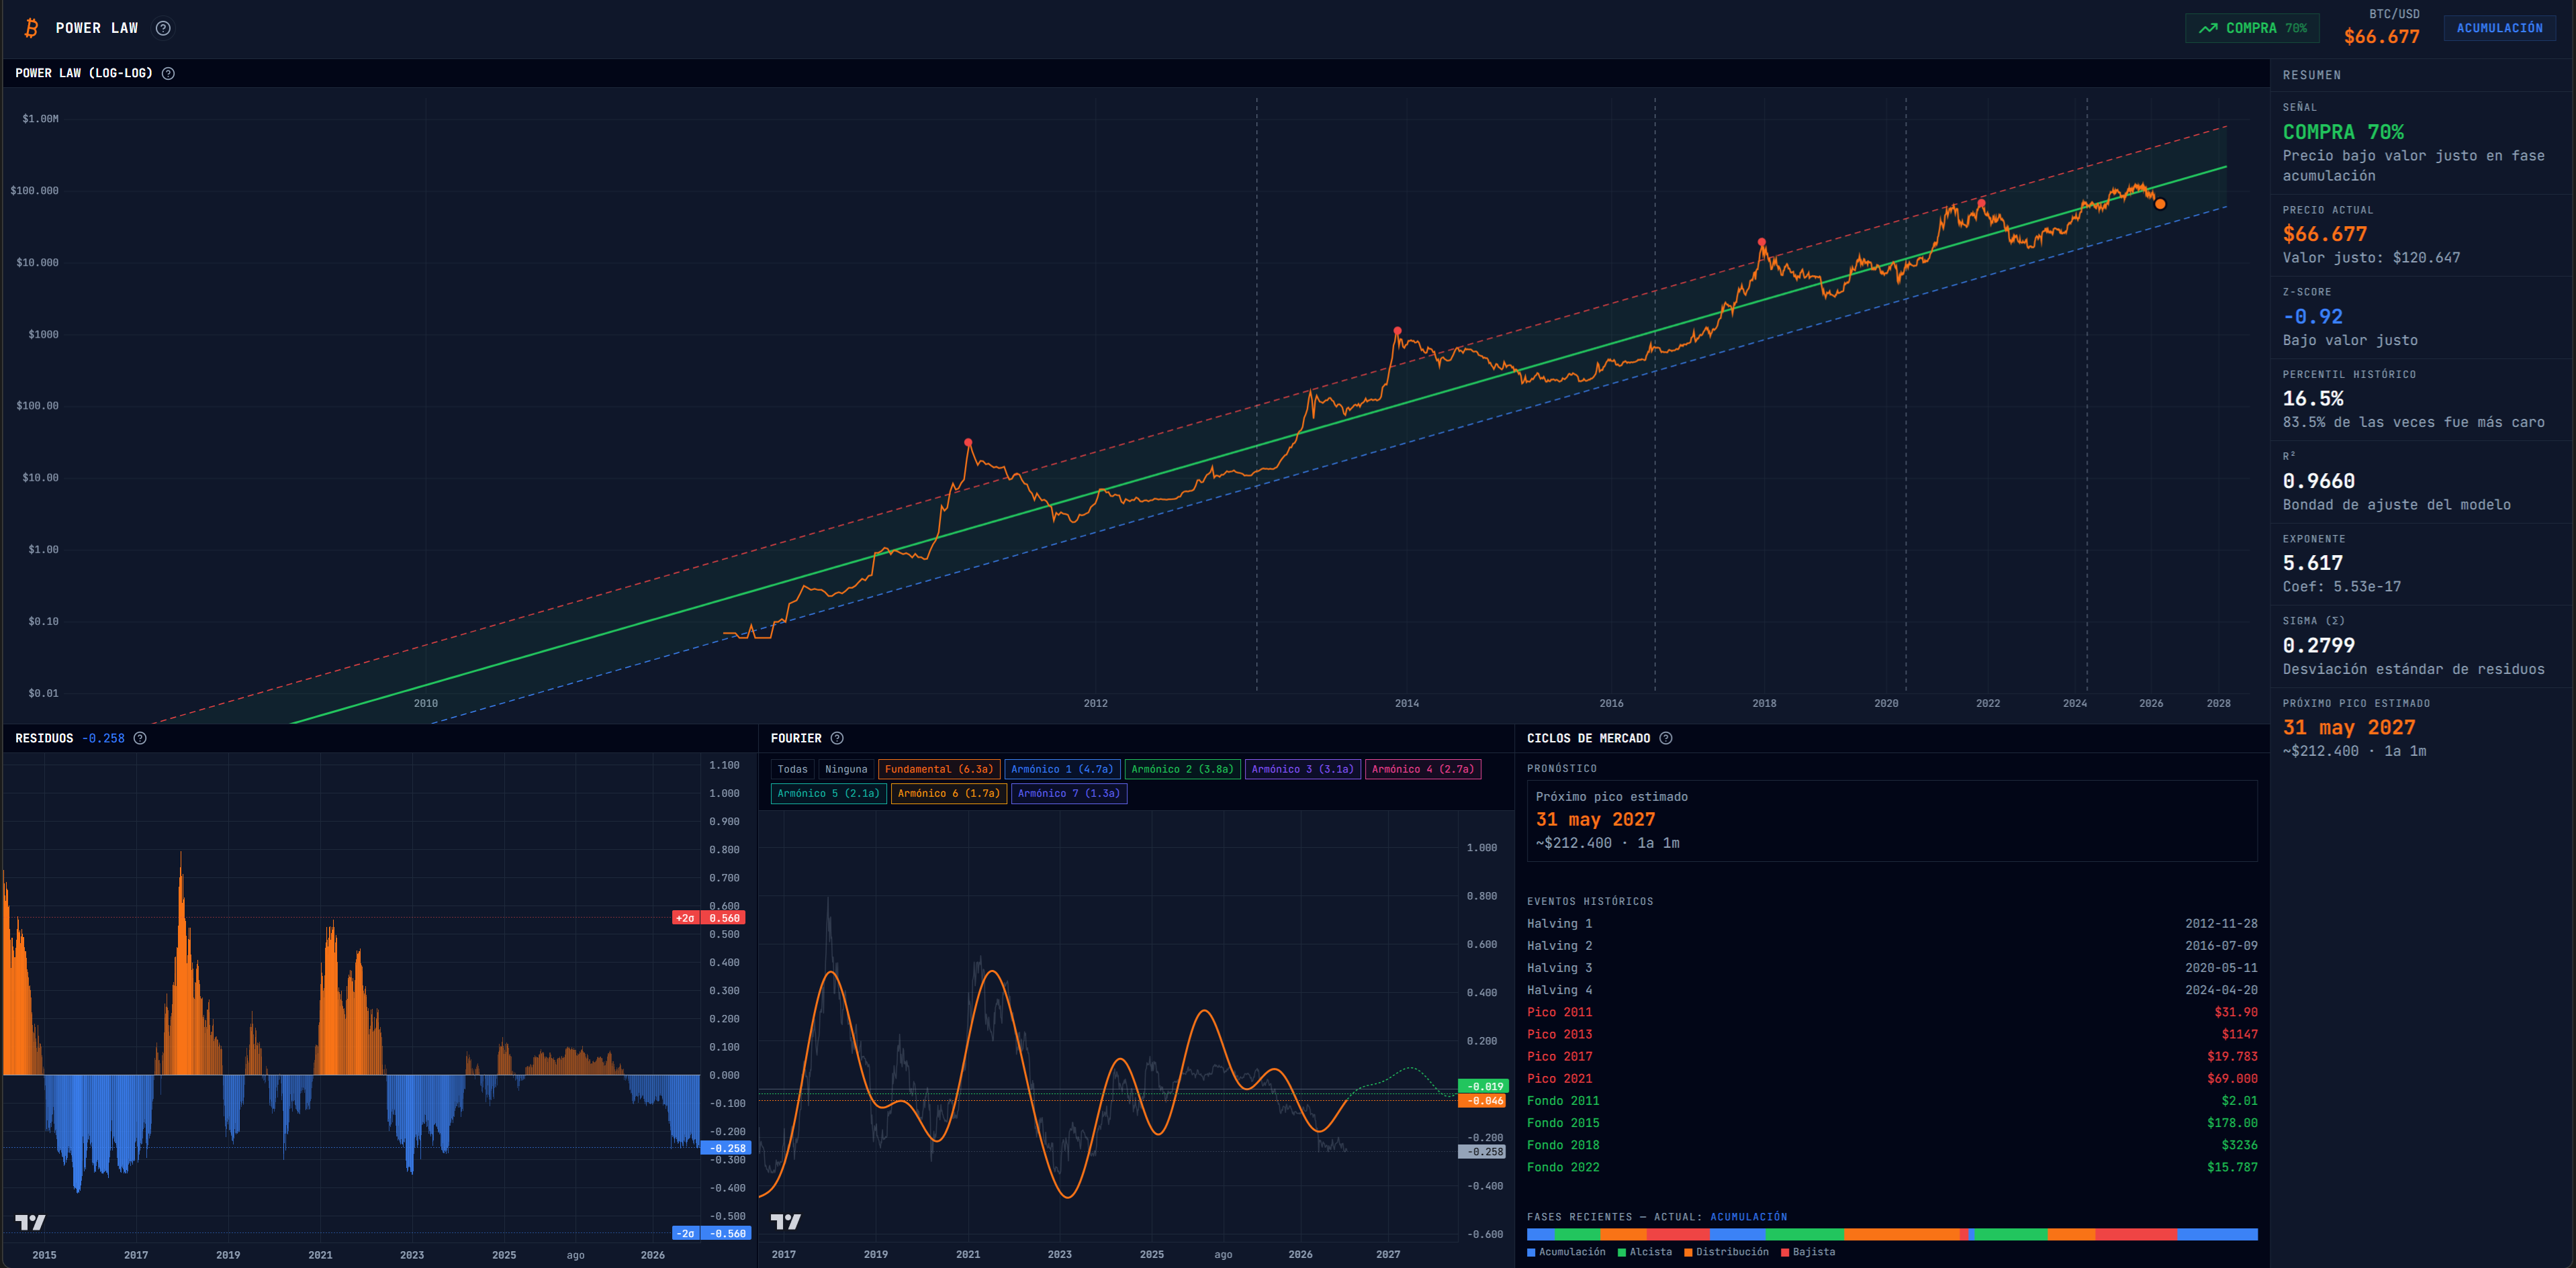
Task: Toggle Armónico 1 (4.7a) series
Action: point(1061,769)
